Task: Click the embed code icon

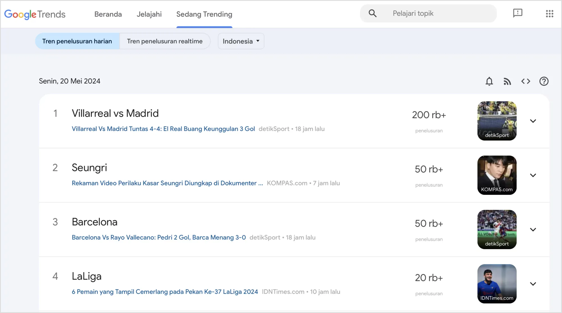Action: tap(526, 81)
